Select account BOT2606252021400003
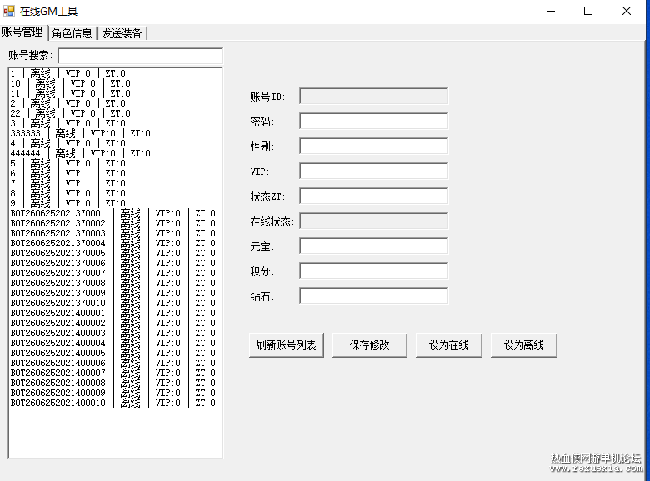 [x=115, y=333]
